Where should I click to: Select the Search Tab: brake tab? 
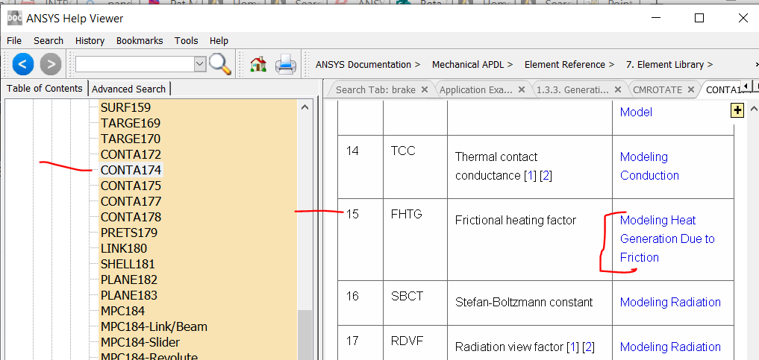tap(375, 90)
